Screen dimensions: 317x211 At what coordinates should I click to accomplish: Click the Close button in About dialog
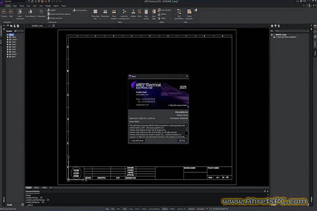click(182, 141)
